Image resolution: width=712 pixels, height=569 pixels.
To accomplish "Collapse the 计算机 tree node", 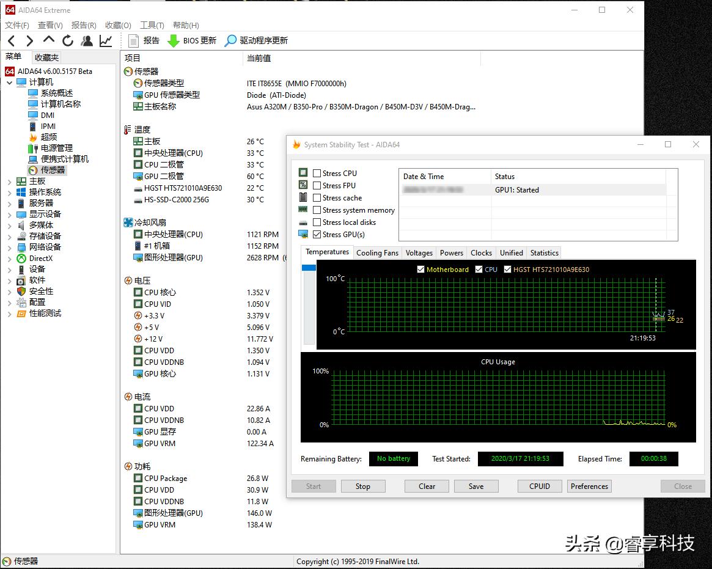I will point(10,81).
